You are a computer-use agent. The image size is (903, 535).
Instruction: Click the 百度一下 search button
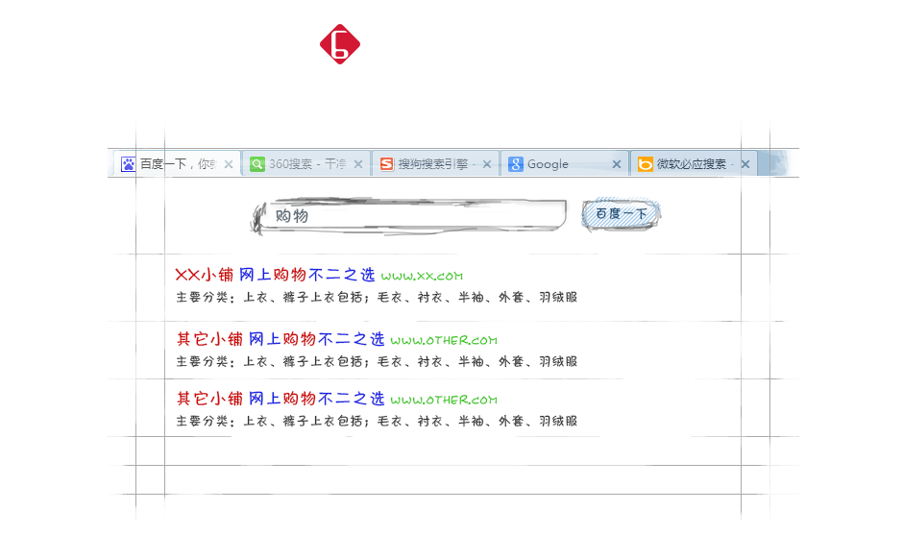pyautogui.click(x=621, y=214)
